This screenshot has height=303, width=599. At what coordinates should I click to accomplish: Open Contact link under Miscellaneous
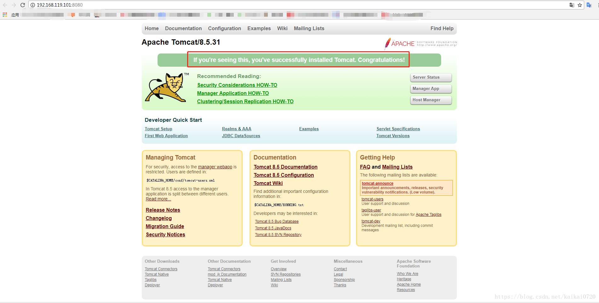point(340,269)
